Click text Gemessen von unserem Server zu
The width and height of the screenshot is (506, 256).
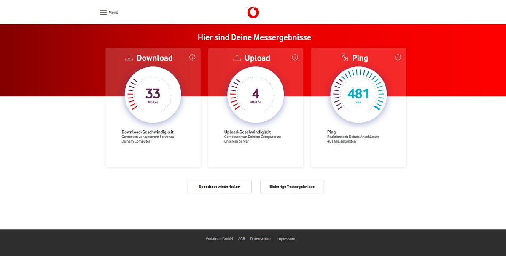click(148, 137)
